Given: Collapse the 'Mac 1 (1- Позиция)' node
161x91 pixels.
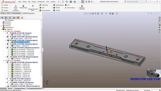Looking at the screenshot, I should tap(4, 31).
